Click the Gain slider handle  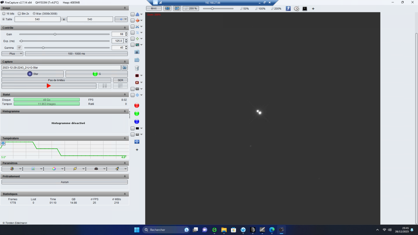tap(55, 34)
